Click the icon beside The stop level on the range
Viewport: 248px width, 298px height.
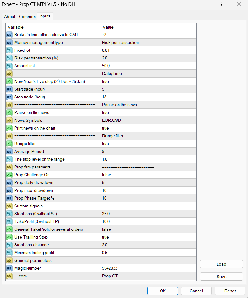click(x=9, y=159)
